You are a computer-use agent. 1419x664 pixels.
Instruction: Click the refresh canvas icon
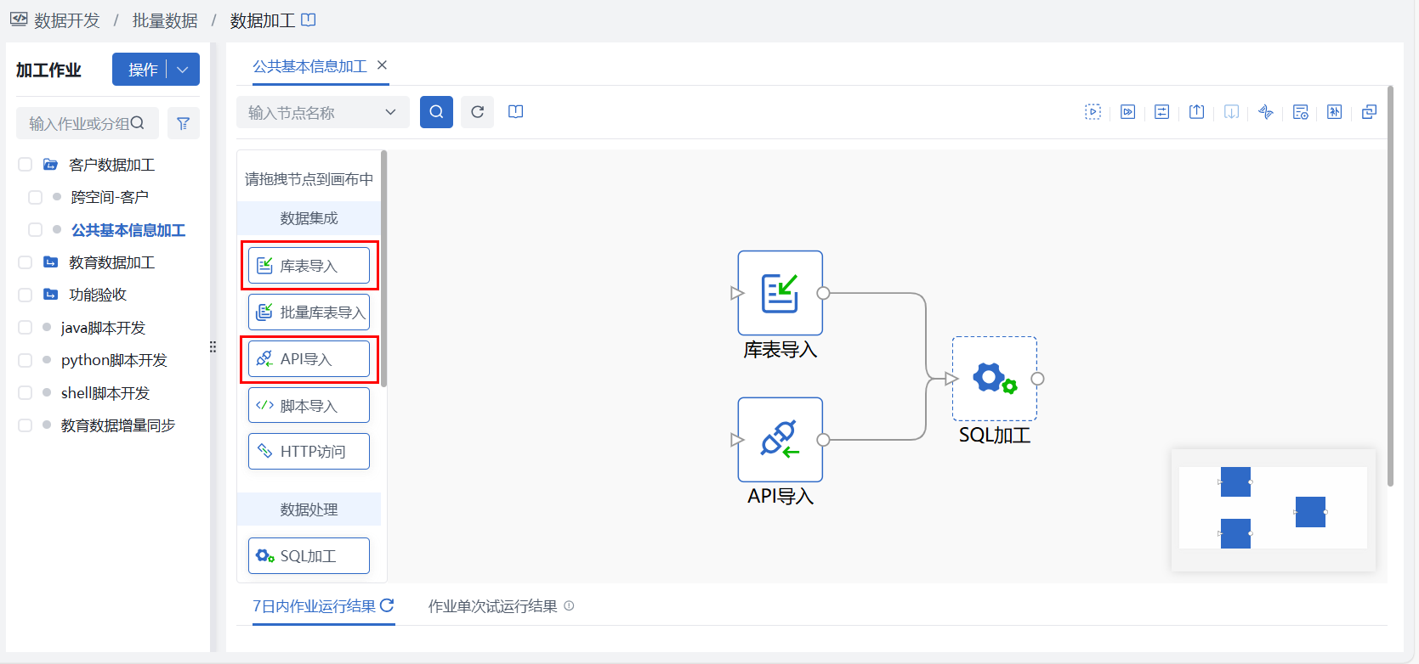477,112
